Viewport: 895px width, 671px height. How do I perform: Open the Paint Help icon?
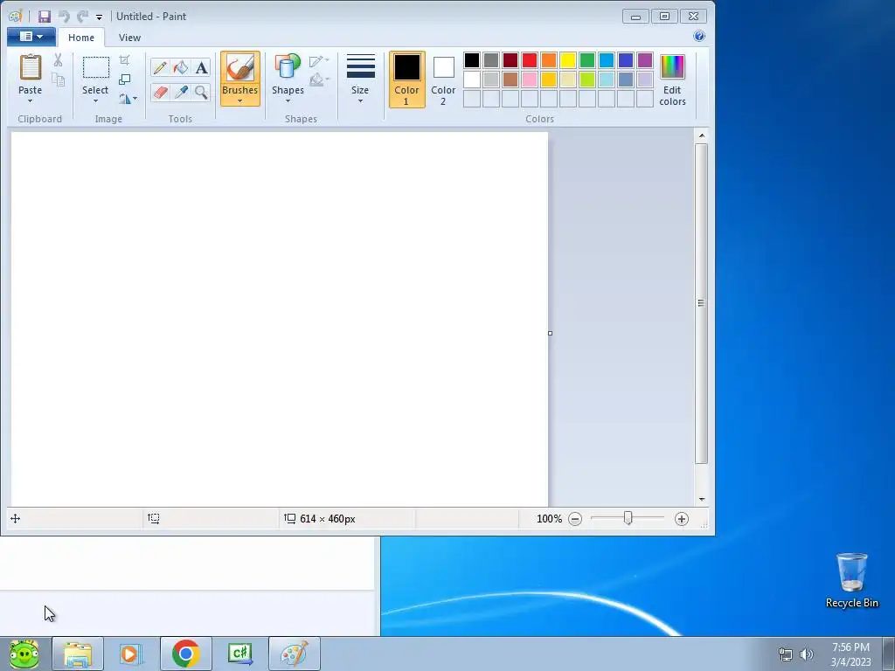(x=699, y=37)
